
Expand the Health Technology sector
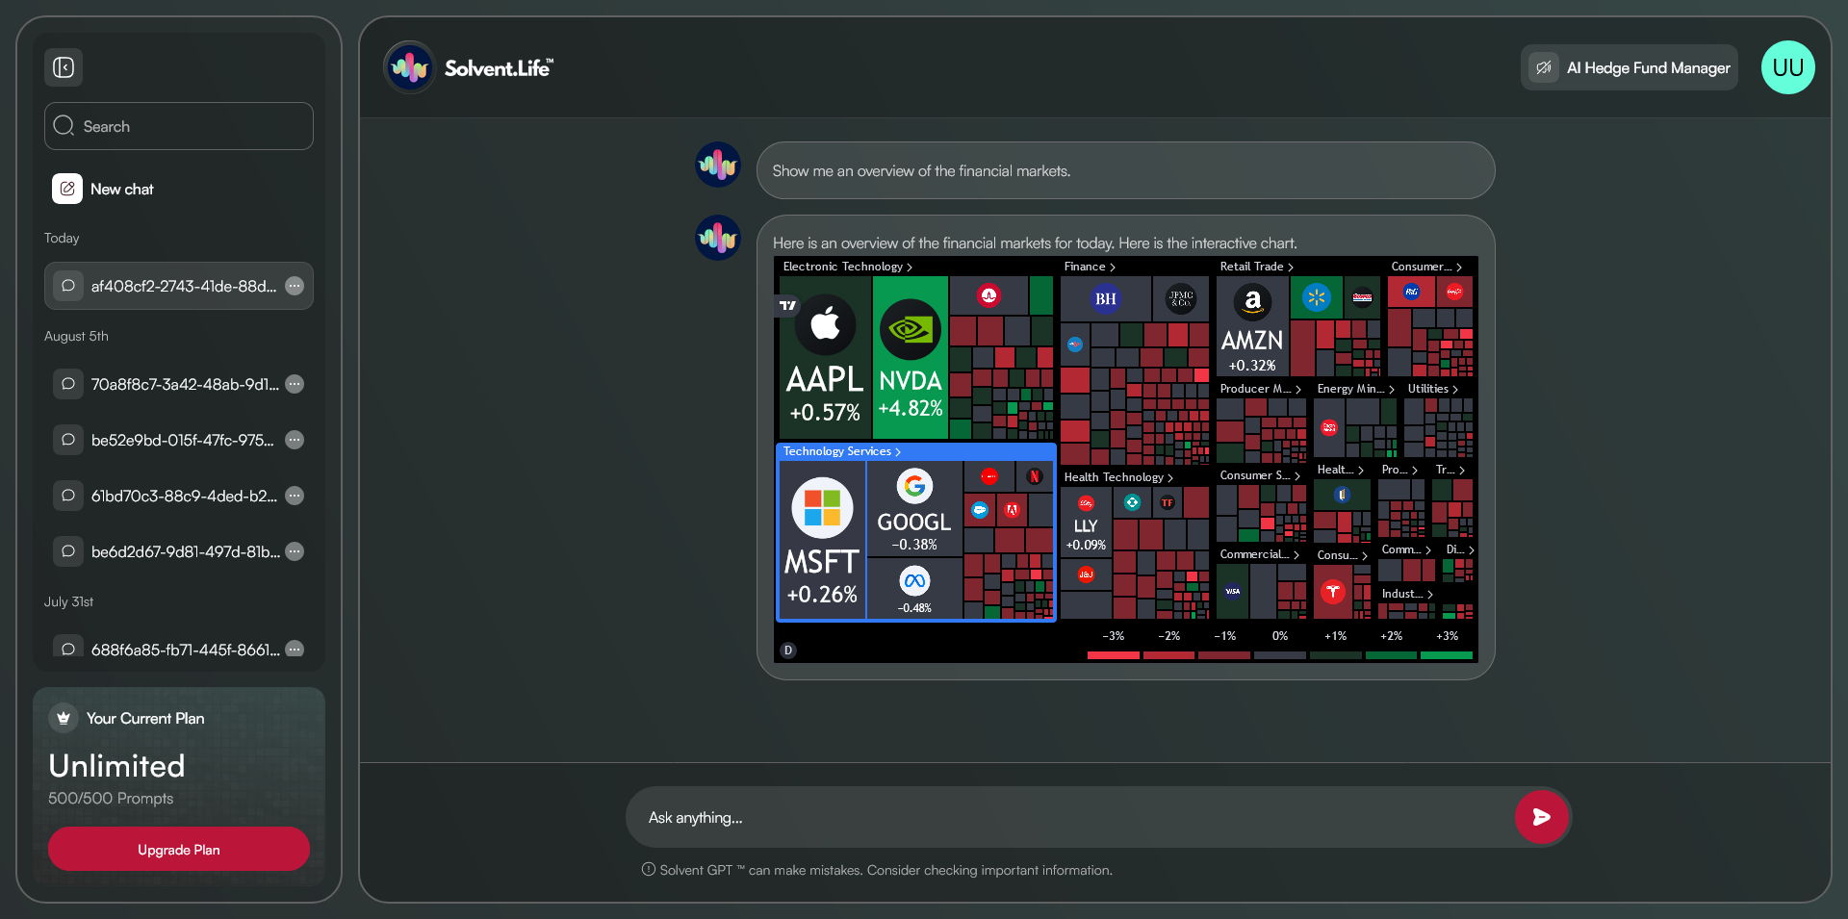click(x=1118, y=477)
